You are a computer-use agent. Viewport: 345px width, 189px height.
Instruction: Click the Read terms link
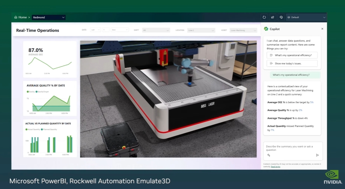[x=275, y=167]
